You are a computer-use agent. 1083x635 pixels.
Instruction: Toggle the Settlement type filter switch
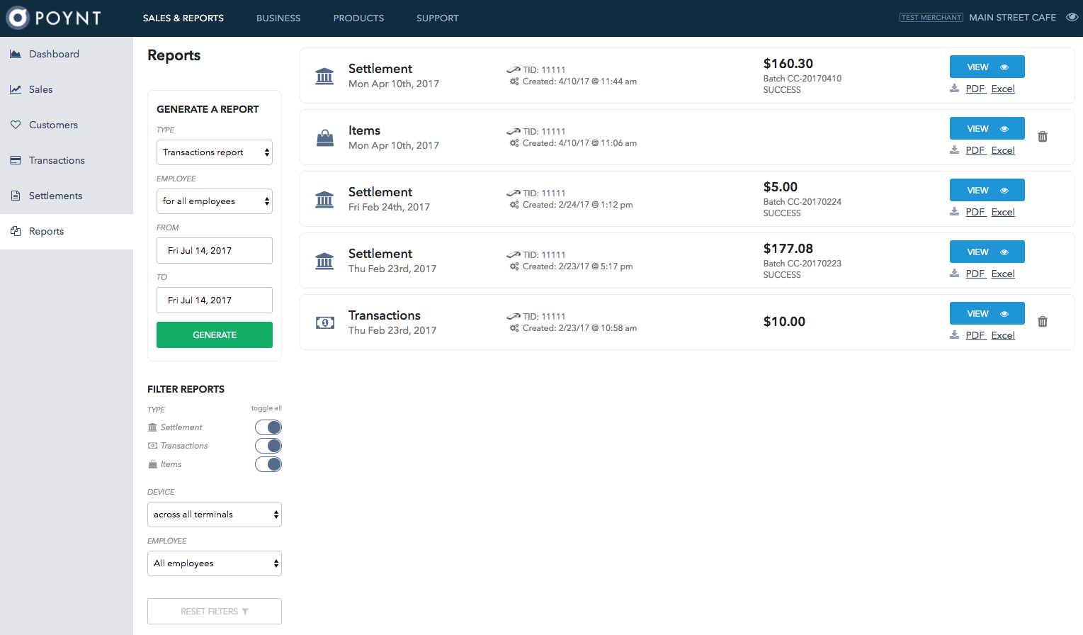[x=268, y=427]
